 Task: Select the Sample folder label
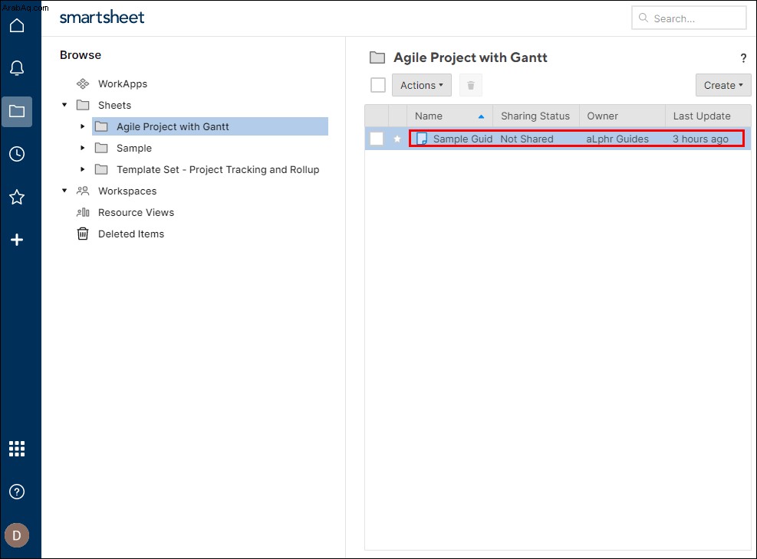[133, 148]
